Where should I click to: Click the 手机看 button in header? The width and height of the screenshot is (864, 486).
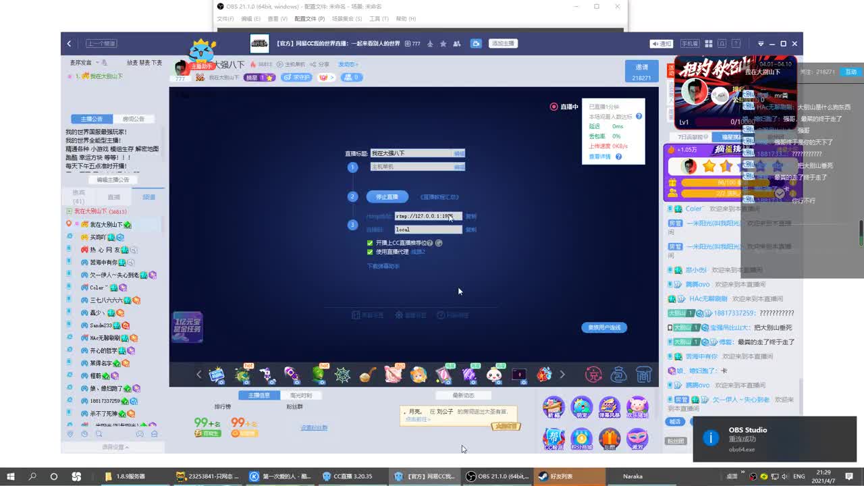pos(689,43)
